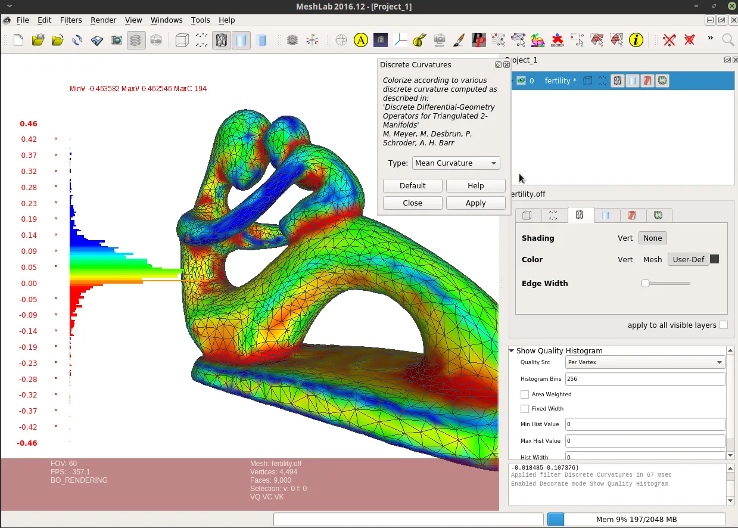Screen dimensions: 738x528
Task: Check the Area Weighted option
Action: pyautogui.click(x=525, y=395)
